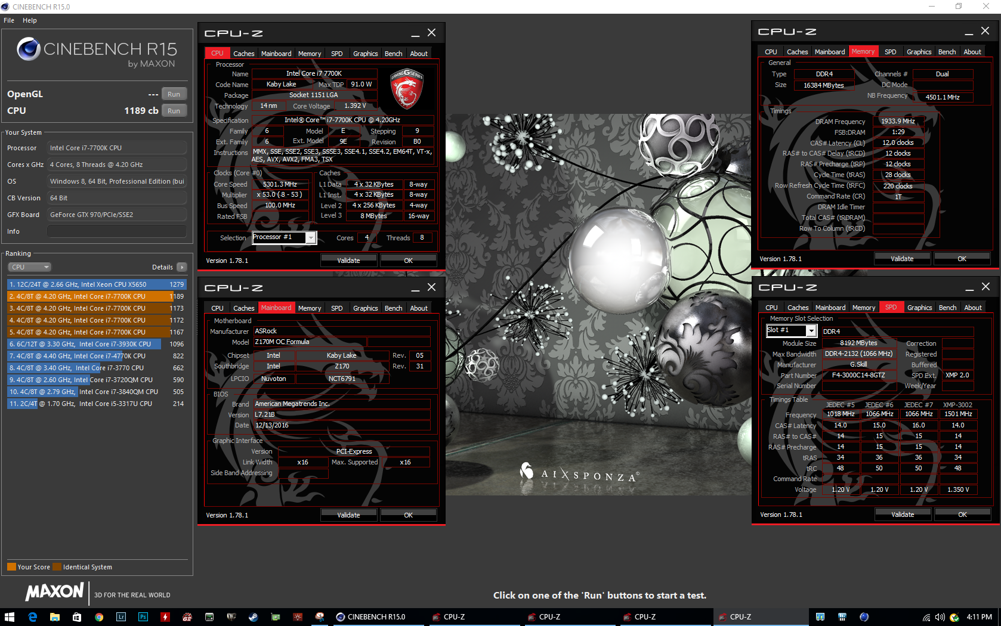Open the GII gaming app taskbar icon
The image size is (1001, 626).
pos(187,617)
